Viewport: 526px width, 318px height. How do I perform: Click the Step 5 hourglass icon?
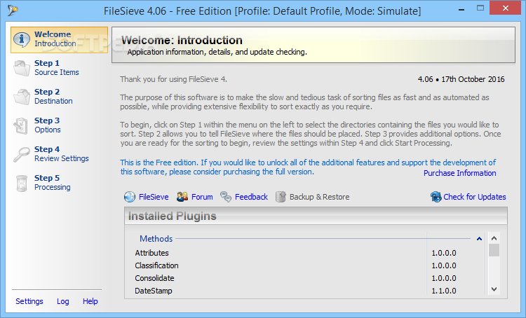22,183
